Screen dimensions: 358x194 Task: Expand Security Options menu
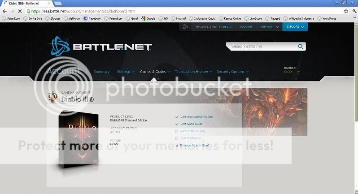coord(233,72)
